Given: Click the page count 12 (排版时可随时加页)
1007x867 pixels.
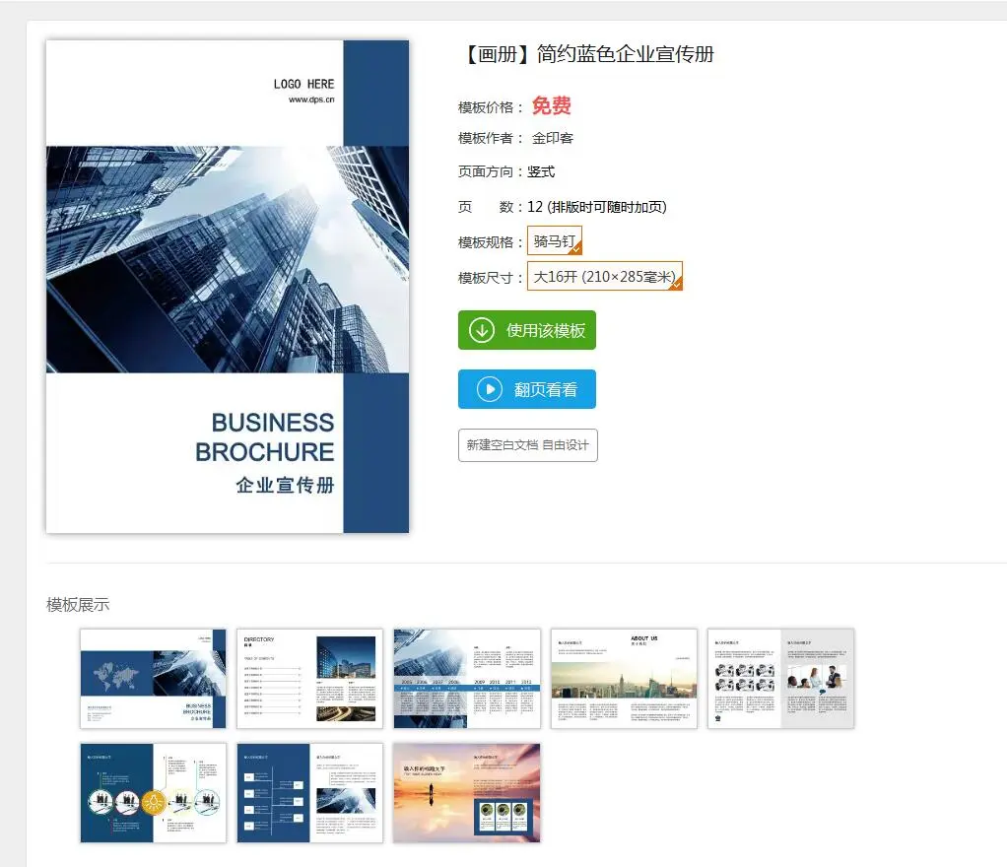Looking at the screenshot, I should pos(597,207).
